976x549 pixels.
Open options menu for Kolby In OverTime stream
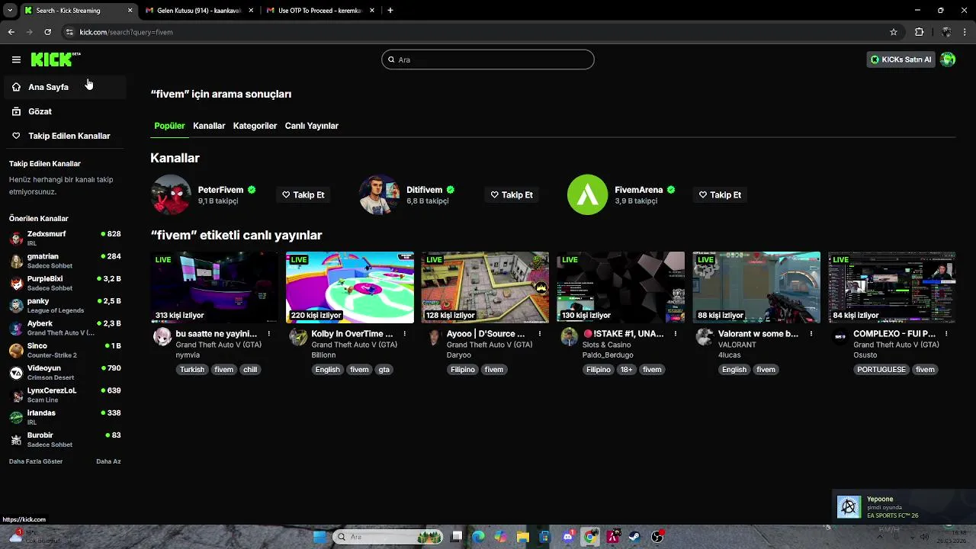click(x=405, y=334)
